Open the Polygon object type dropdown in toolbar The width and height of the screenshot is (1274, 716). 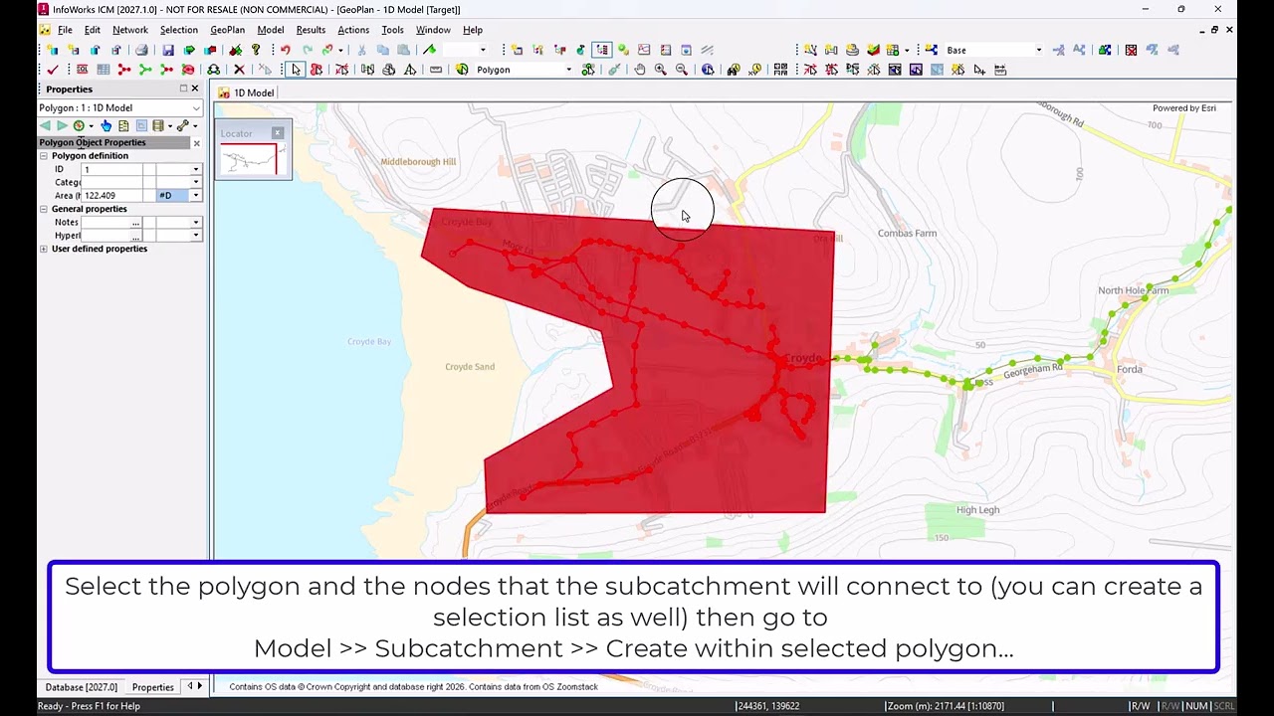(568, 70)
